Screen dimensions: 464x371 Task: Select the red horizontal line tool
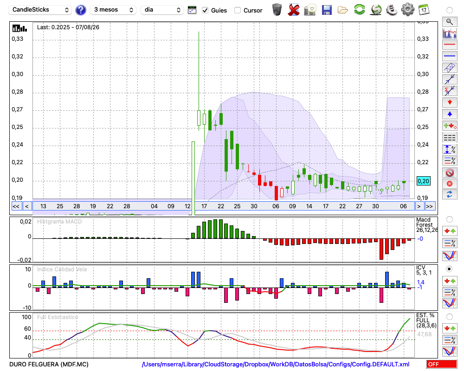click(450, 45)
